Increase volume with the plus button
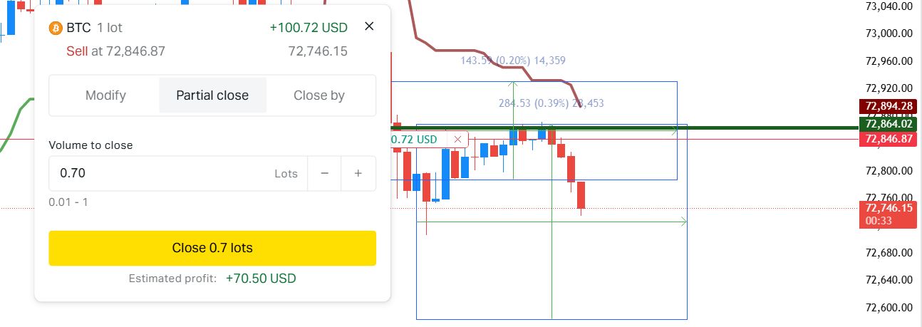922x327 pixels. pyautogui.click(x=358, y=173)
